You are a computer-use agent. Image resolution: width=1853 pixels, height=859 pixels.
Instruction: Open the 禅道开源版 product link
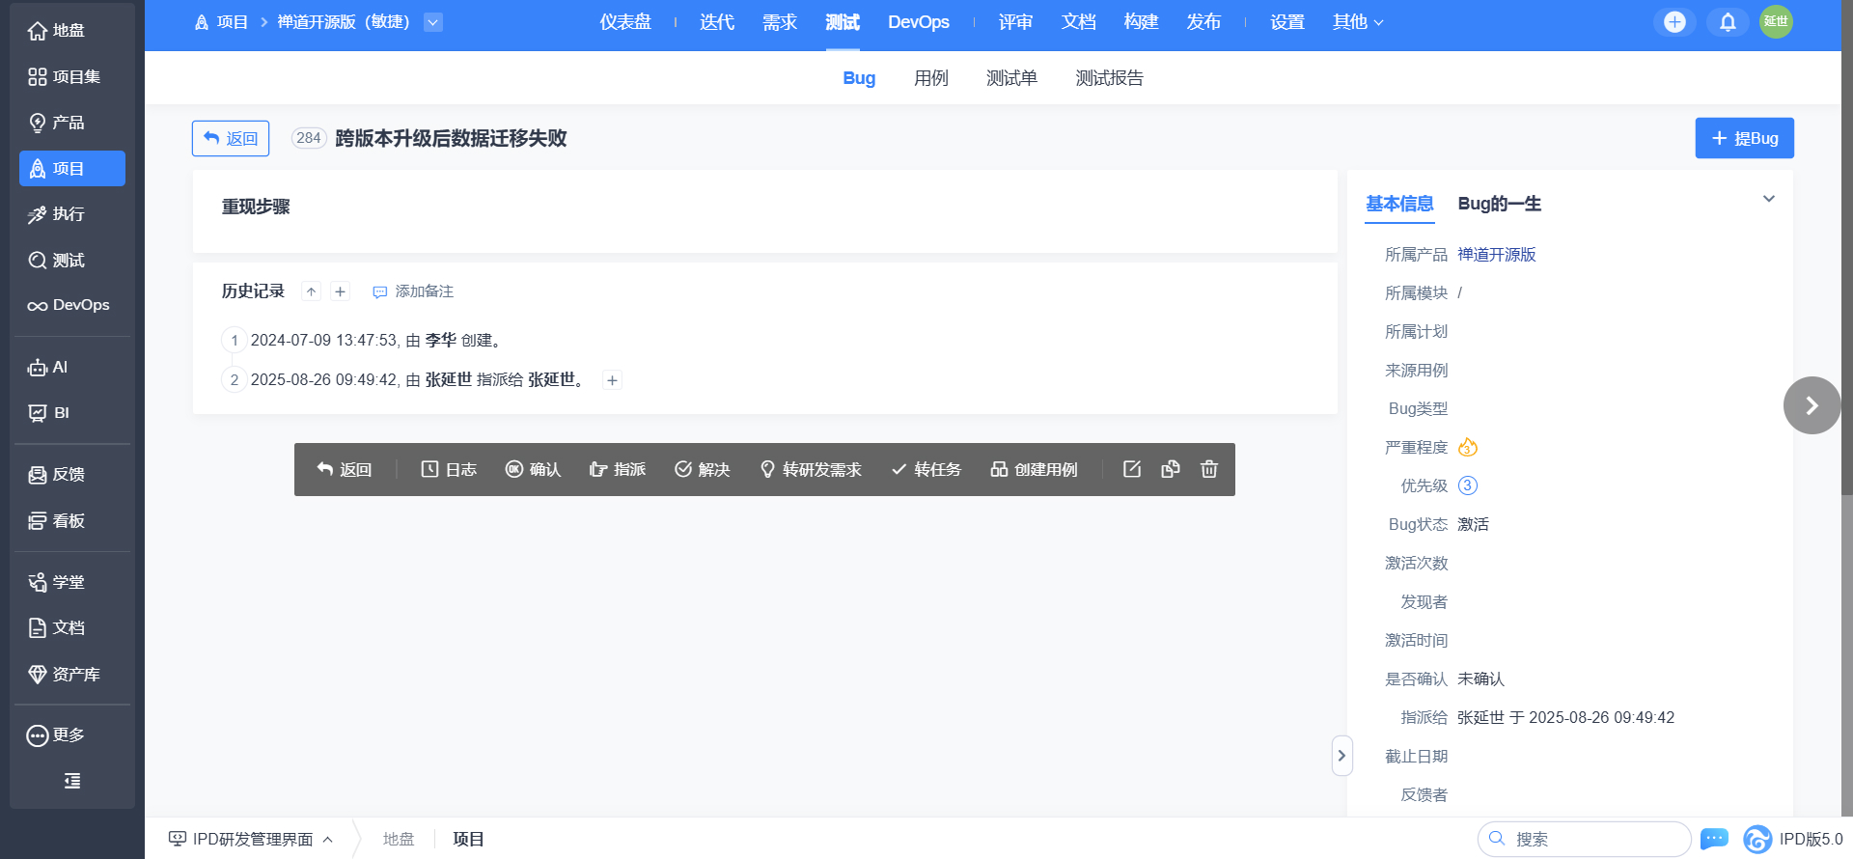(1496, 255)
